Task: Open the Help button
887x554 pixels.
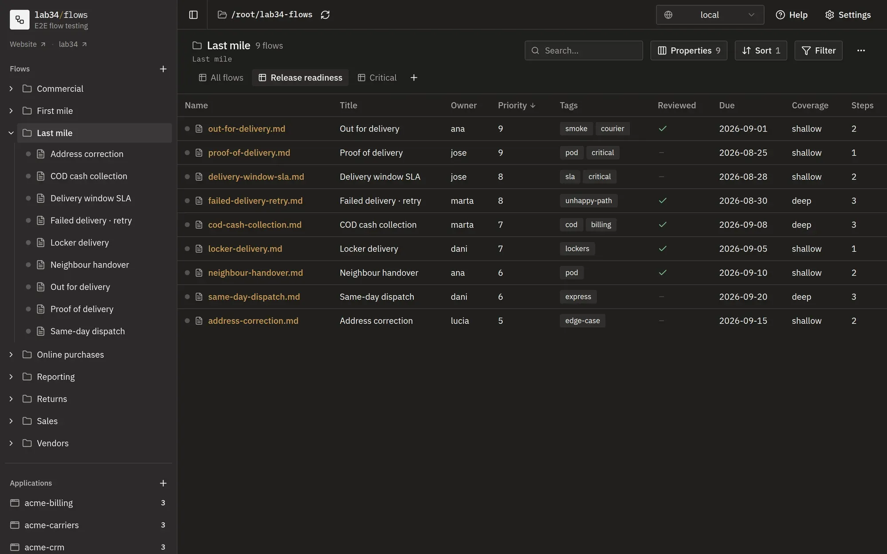Action: [x=792, y=15]
